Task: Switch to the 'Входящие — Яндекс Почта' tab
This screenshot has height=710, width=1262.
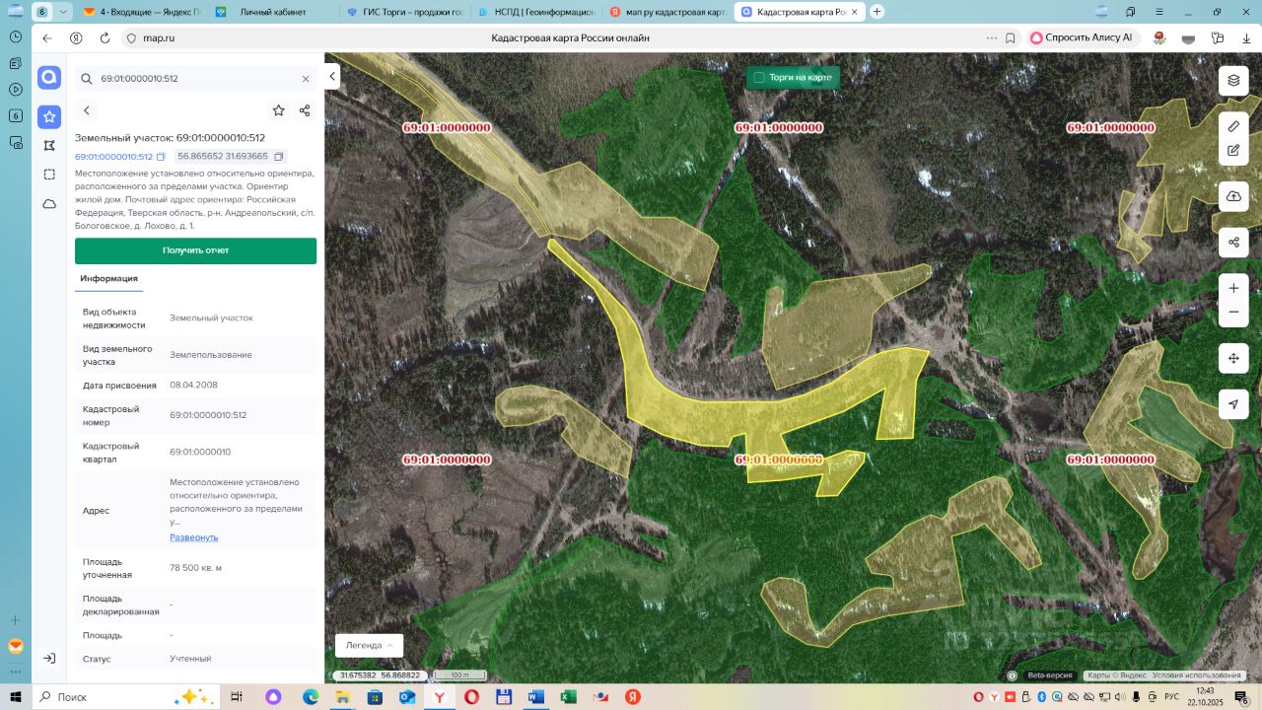Action: pos(144,12)
